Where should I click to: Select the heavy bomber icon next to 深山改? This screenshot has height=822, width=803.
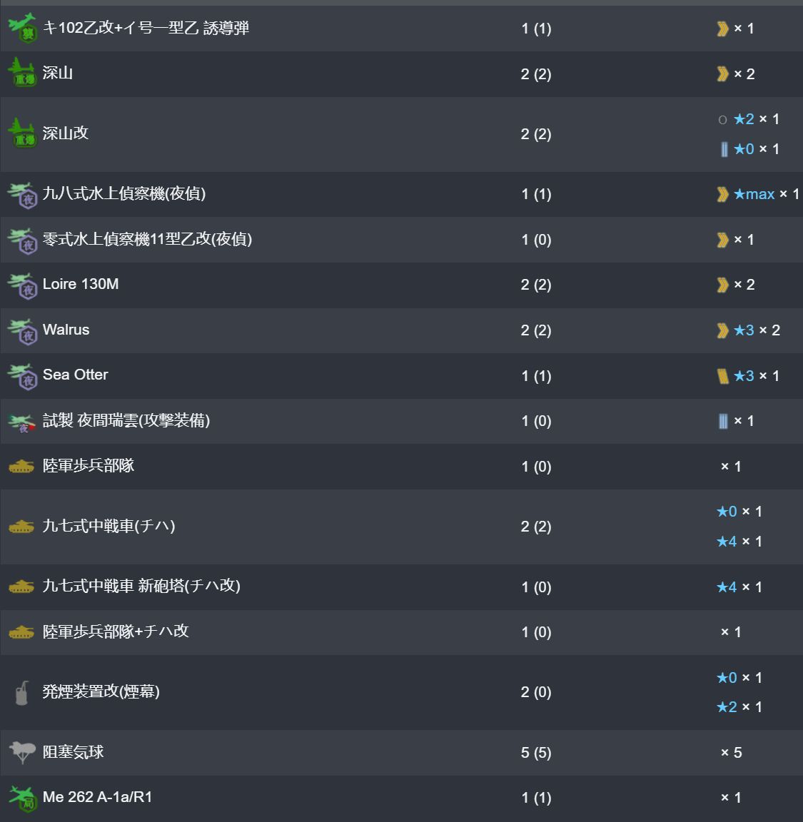pyautogui.click(x=23, y=133)
